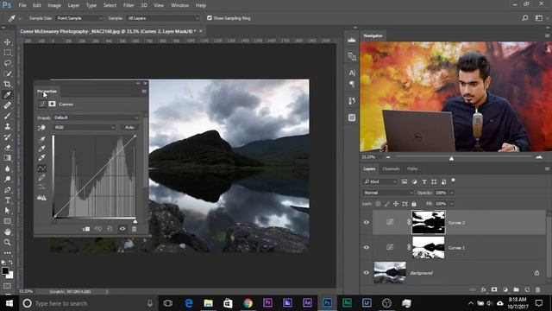Select the Path Selection tool
Viewport: 552px width, 311px height.
coord(8,211)
